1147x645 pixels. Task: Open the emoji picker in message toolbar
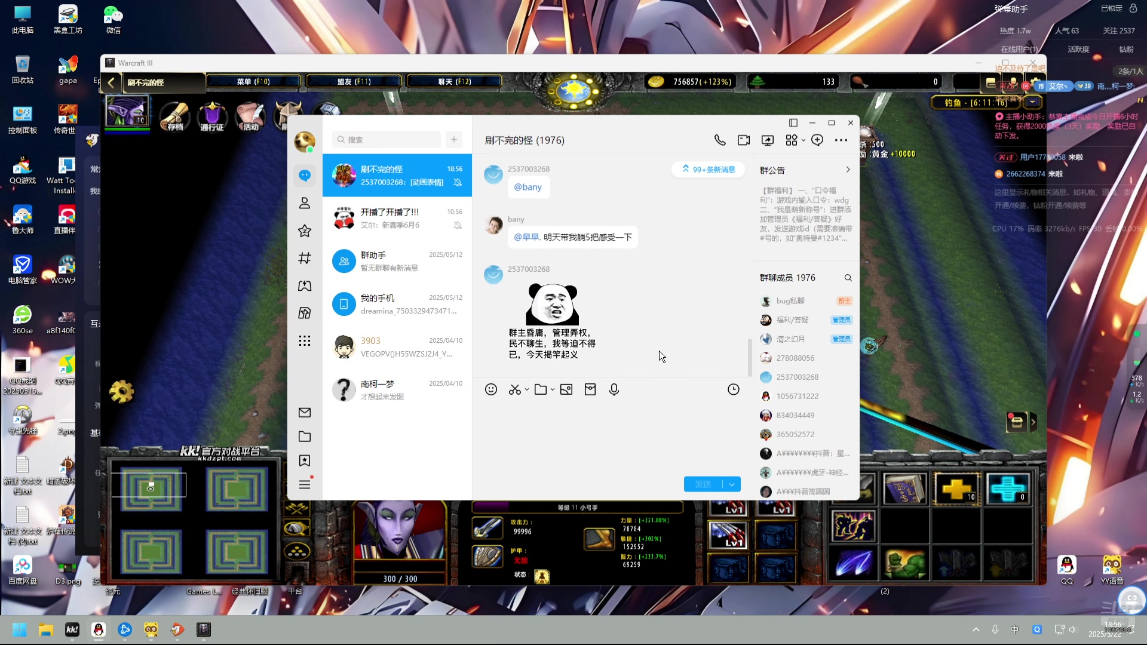(x=491, y=389)
